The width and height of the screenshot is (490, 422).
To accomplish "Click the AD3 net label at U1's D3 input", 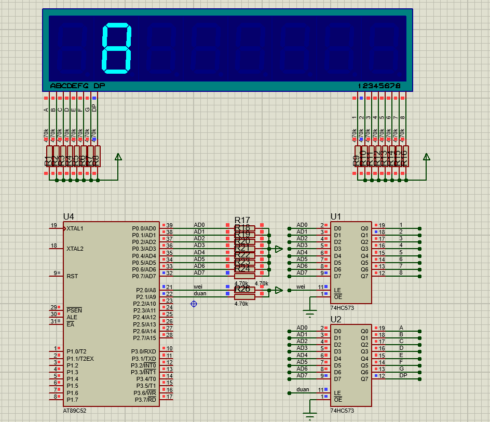I will [x=302, y=246].
